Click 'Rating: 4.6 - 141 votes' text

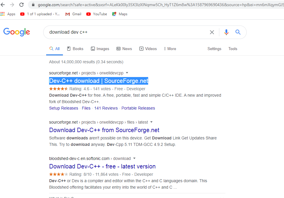[x=90, y=89]
